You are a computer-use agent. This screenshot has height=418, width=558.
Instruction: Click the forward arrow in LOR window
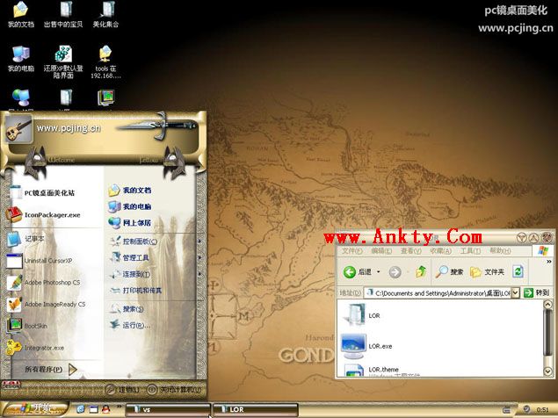[x=395, y=272]
